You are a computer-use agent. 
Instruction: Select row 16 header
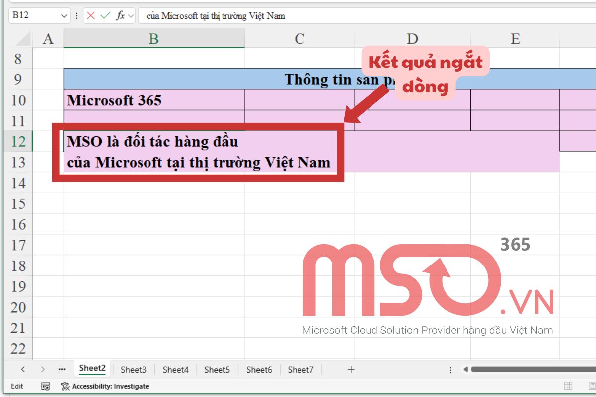click(x=18, y=224)
